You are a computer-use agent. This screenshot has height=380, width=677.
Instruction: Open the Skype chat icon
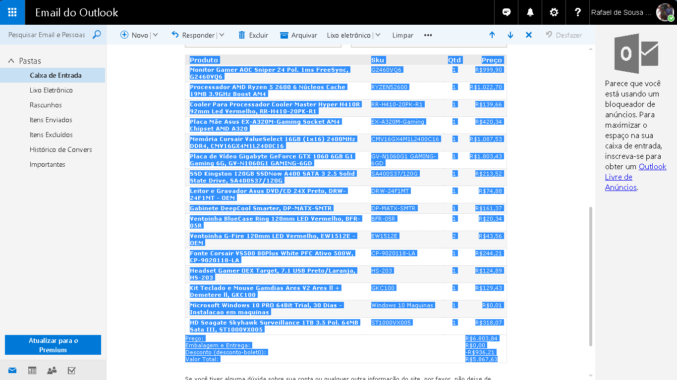pyautogui.click(x=507, y=12)
